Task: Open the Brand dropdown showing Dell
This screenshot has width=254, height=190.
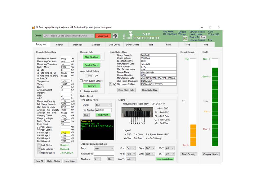Action: coord(103,105)
